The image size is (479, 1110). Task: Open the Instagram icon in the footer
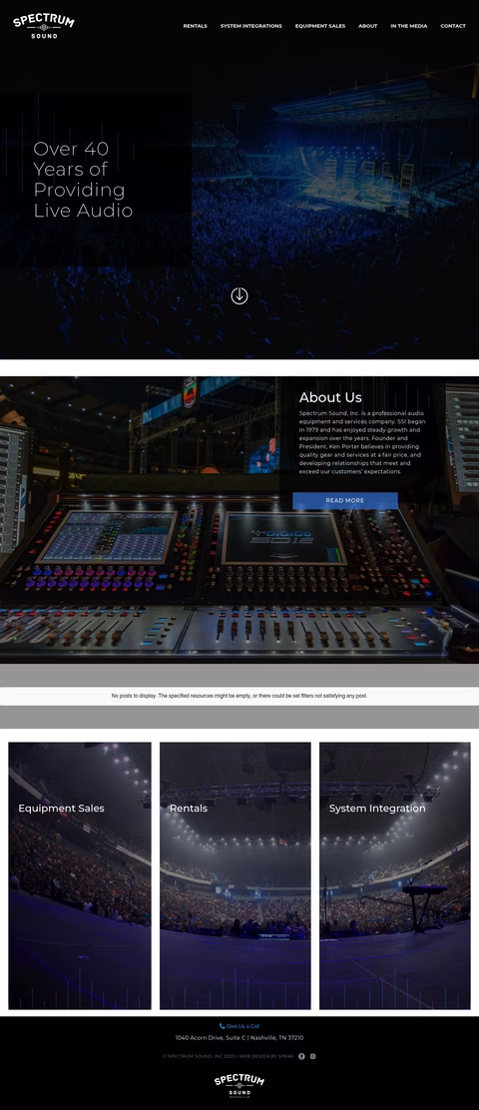(312, 1056)
